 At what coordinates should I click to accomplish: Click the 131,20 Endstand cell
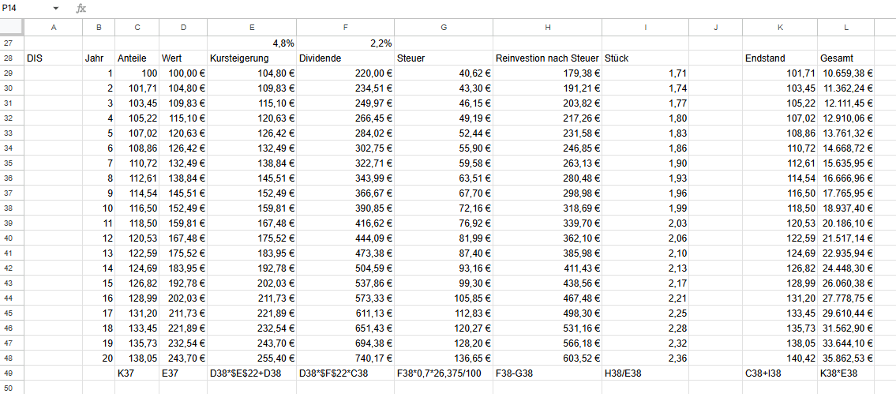pyautogui.click(x=780, y=298)
